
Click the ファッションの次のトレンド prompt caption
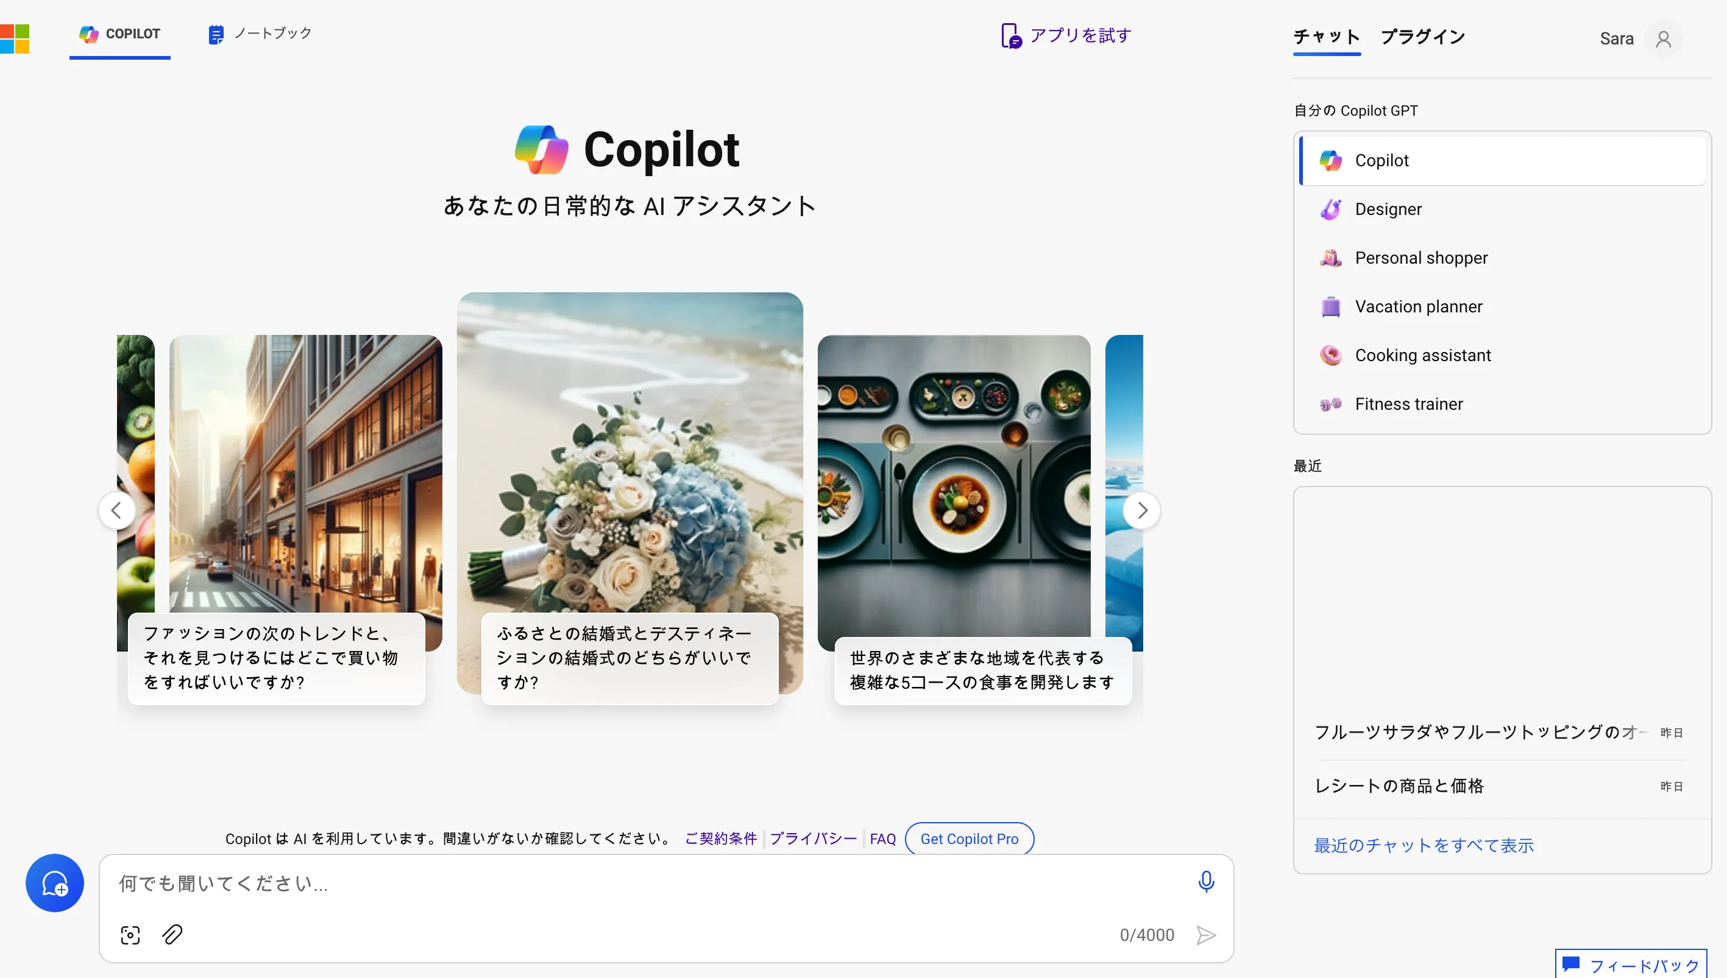pyautogui.click(x=276, y=658)
